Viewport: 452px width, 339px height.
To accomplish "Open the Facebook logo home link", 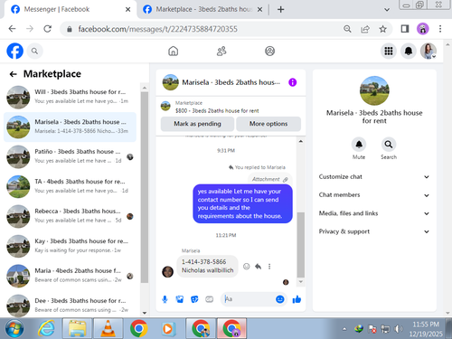I will [x=15, y=51].
